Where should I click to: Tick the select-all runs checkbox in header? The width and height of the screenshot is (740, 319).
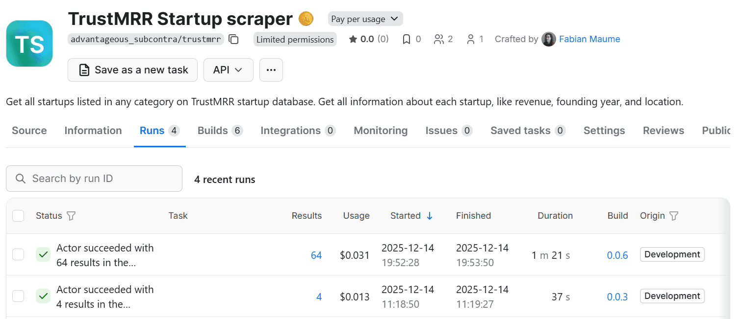click(x=18, y=215)
